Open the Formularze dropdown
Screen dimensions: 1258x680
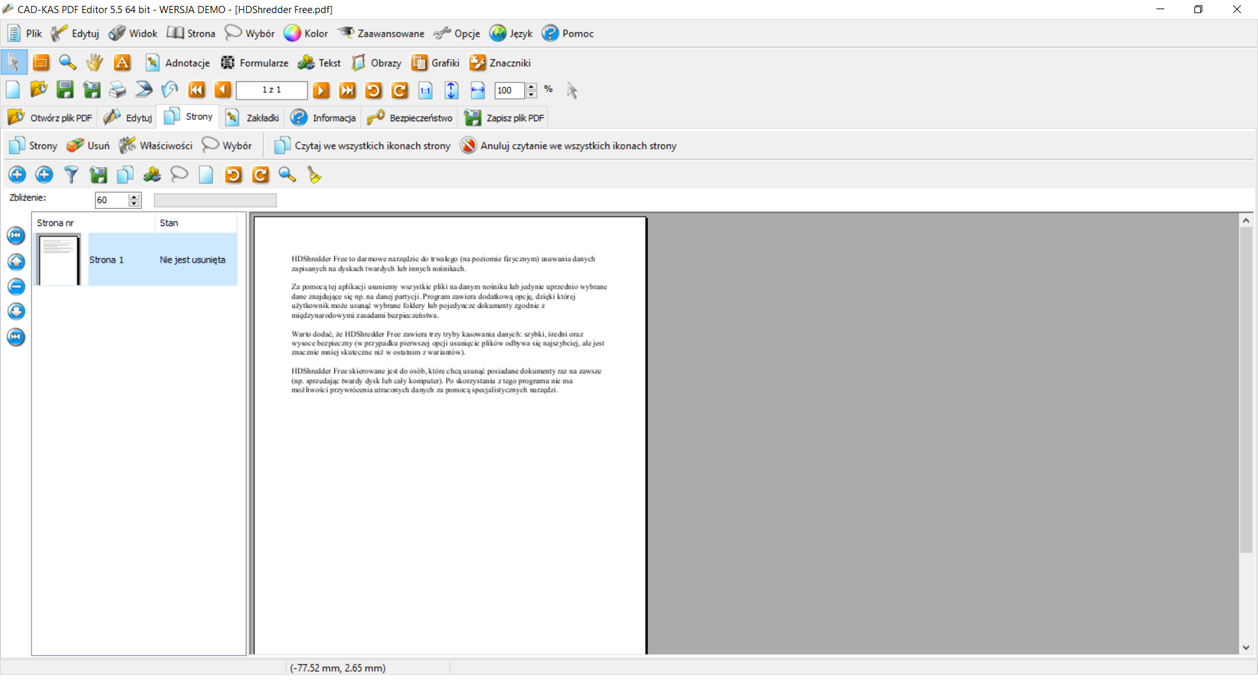pos(254,63)
